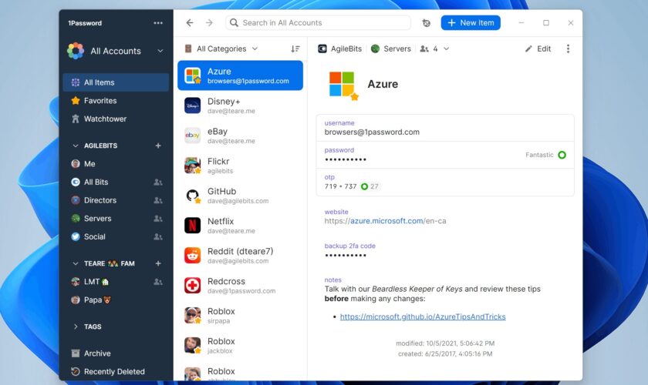Click the forward navigation arrow
Image resolution: width=648 pixels, height=385 pixels.
pos(209,23)
